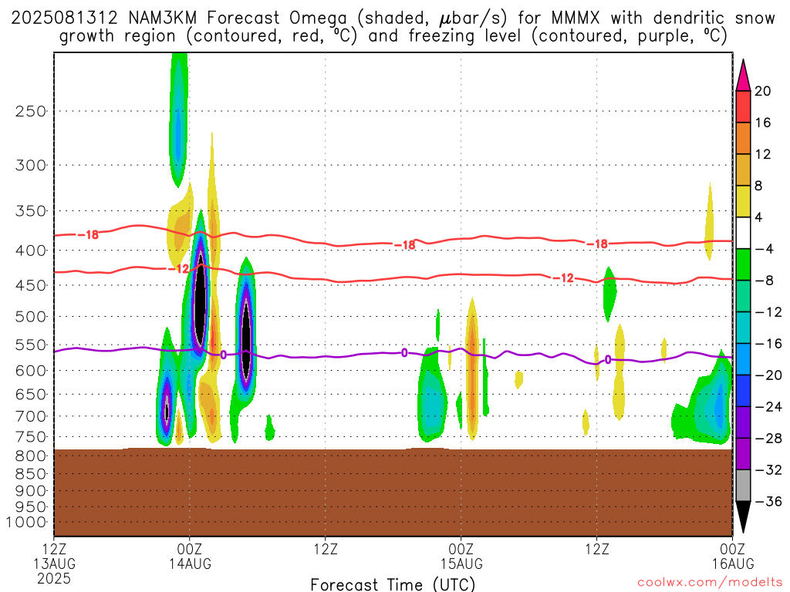Select the black swatch below -36
Image resolution: width=790 pixels, height=592 pixels.
(x=743, y=517)
